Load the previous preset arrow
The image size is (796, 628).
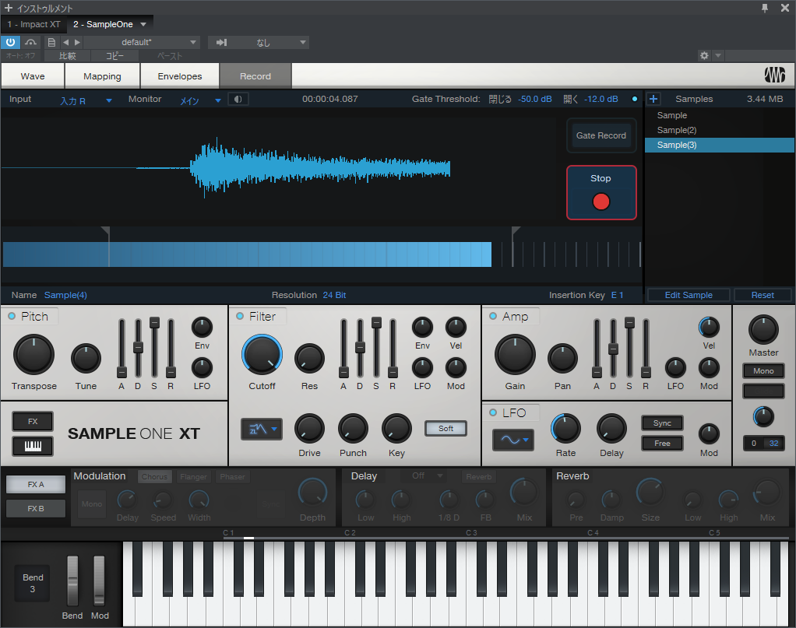click(66, 43)
